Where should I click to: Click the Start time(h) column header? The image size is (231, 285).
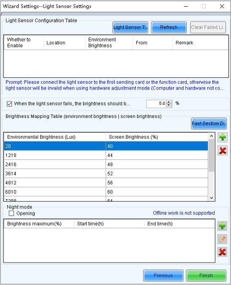pyautogui.click(x=109, y=224)
